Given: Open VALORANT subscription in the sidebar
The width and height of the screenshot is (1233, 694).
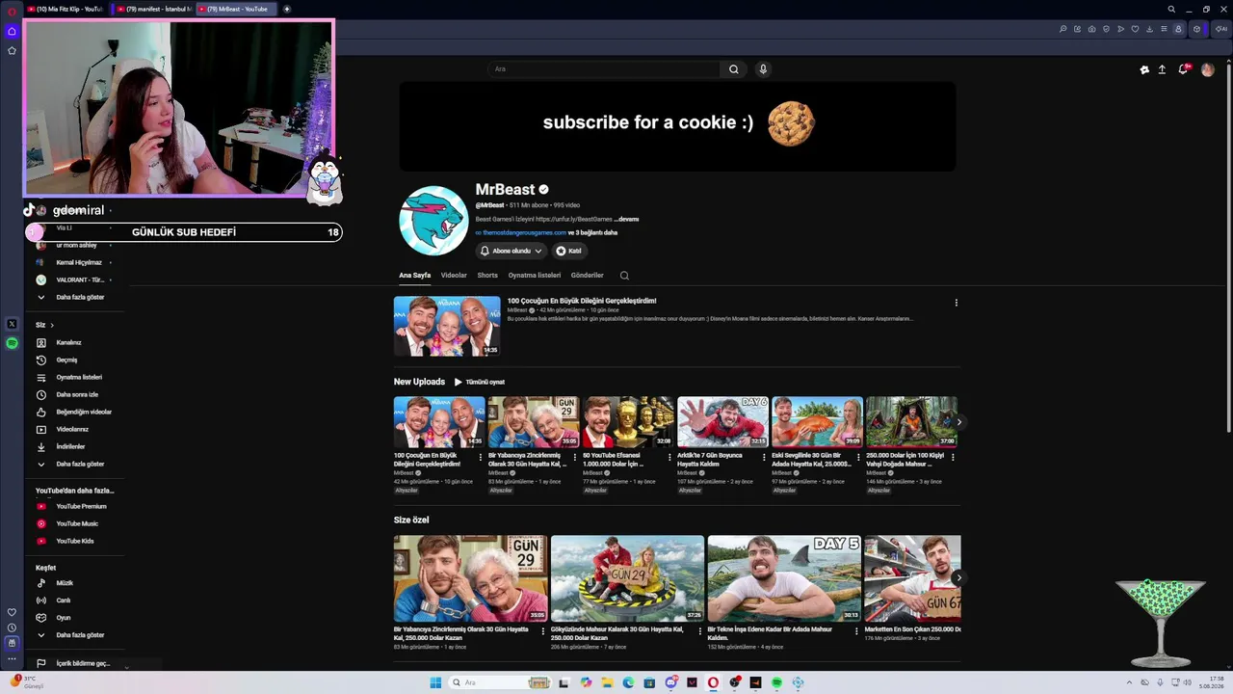Looking at the screenshot, I should (x=80, y=280).
